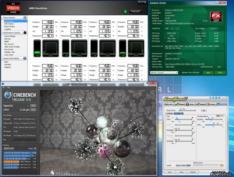Click Close in the AIDA64 CPUID window
Viewport: 234px width, 177px height.
pos(220,73)
